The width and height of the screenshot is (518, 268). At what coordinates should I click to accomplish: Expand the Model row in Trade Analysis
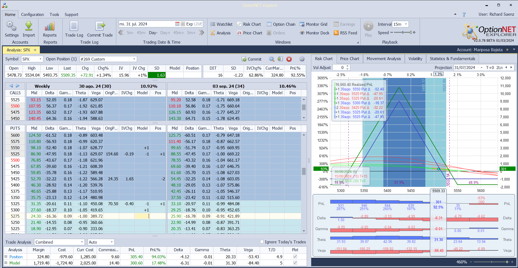[6, 263]
